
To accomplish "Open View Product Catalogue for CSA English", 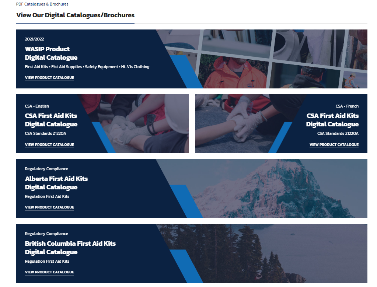I will 49,145.
